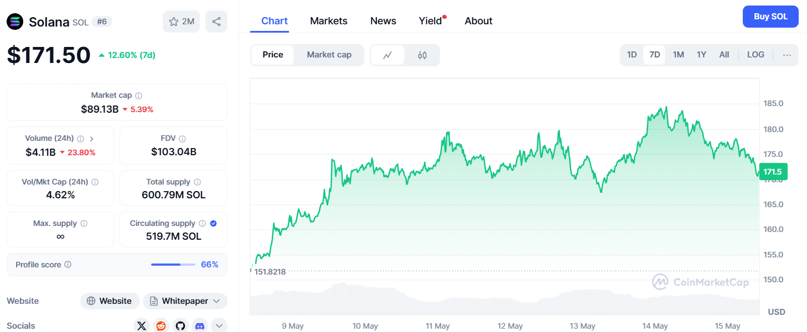Click the FDV info icon
The height and width of the screenshot is (332, 807).
pyautogui.click(x=183, y=139)
